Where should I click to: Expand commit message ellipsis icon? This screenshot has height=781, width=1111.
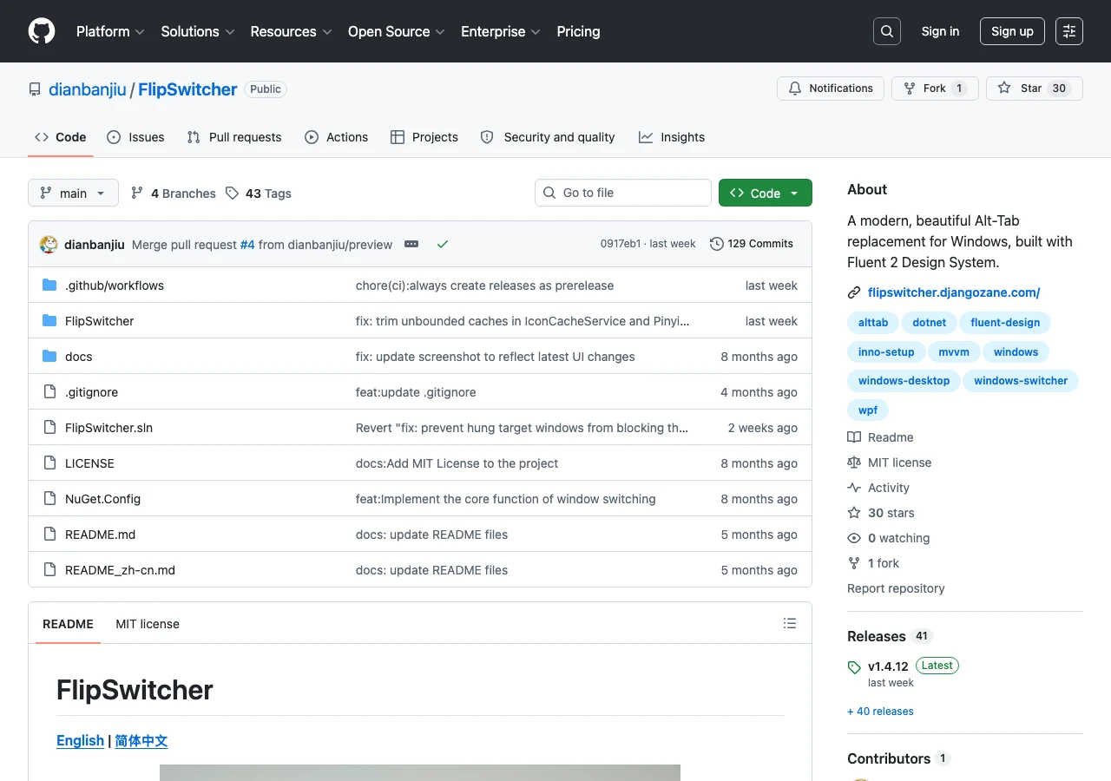point(411,245)
